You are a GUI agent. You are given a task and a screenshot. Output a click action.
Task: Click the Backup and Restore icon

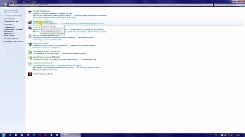[x=30, y=52]
